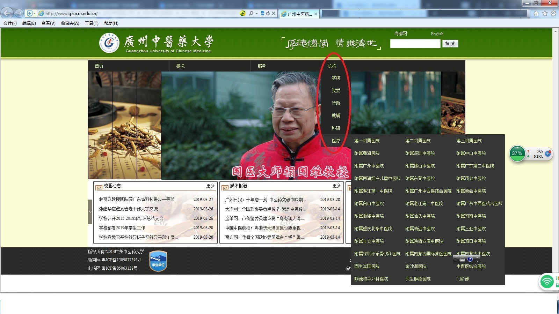Click the IE page icon before the URL

41,13
